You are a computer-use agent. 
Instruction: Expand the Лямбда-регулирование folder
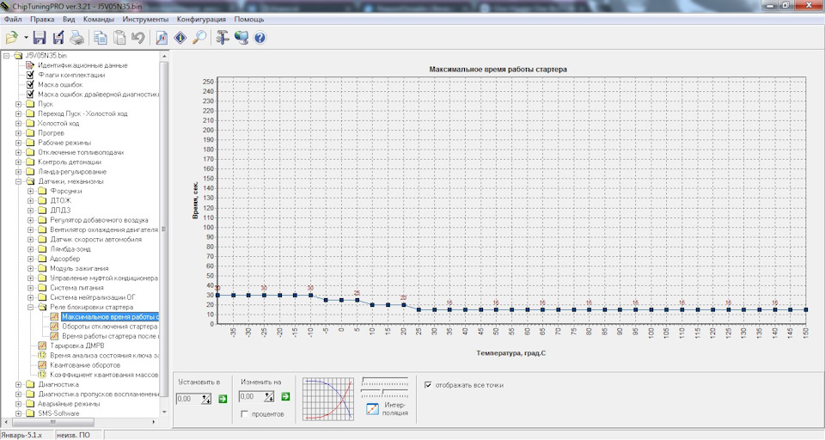[x=18, y=172]
